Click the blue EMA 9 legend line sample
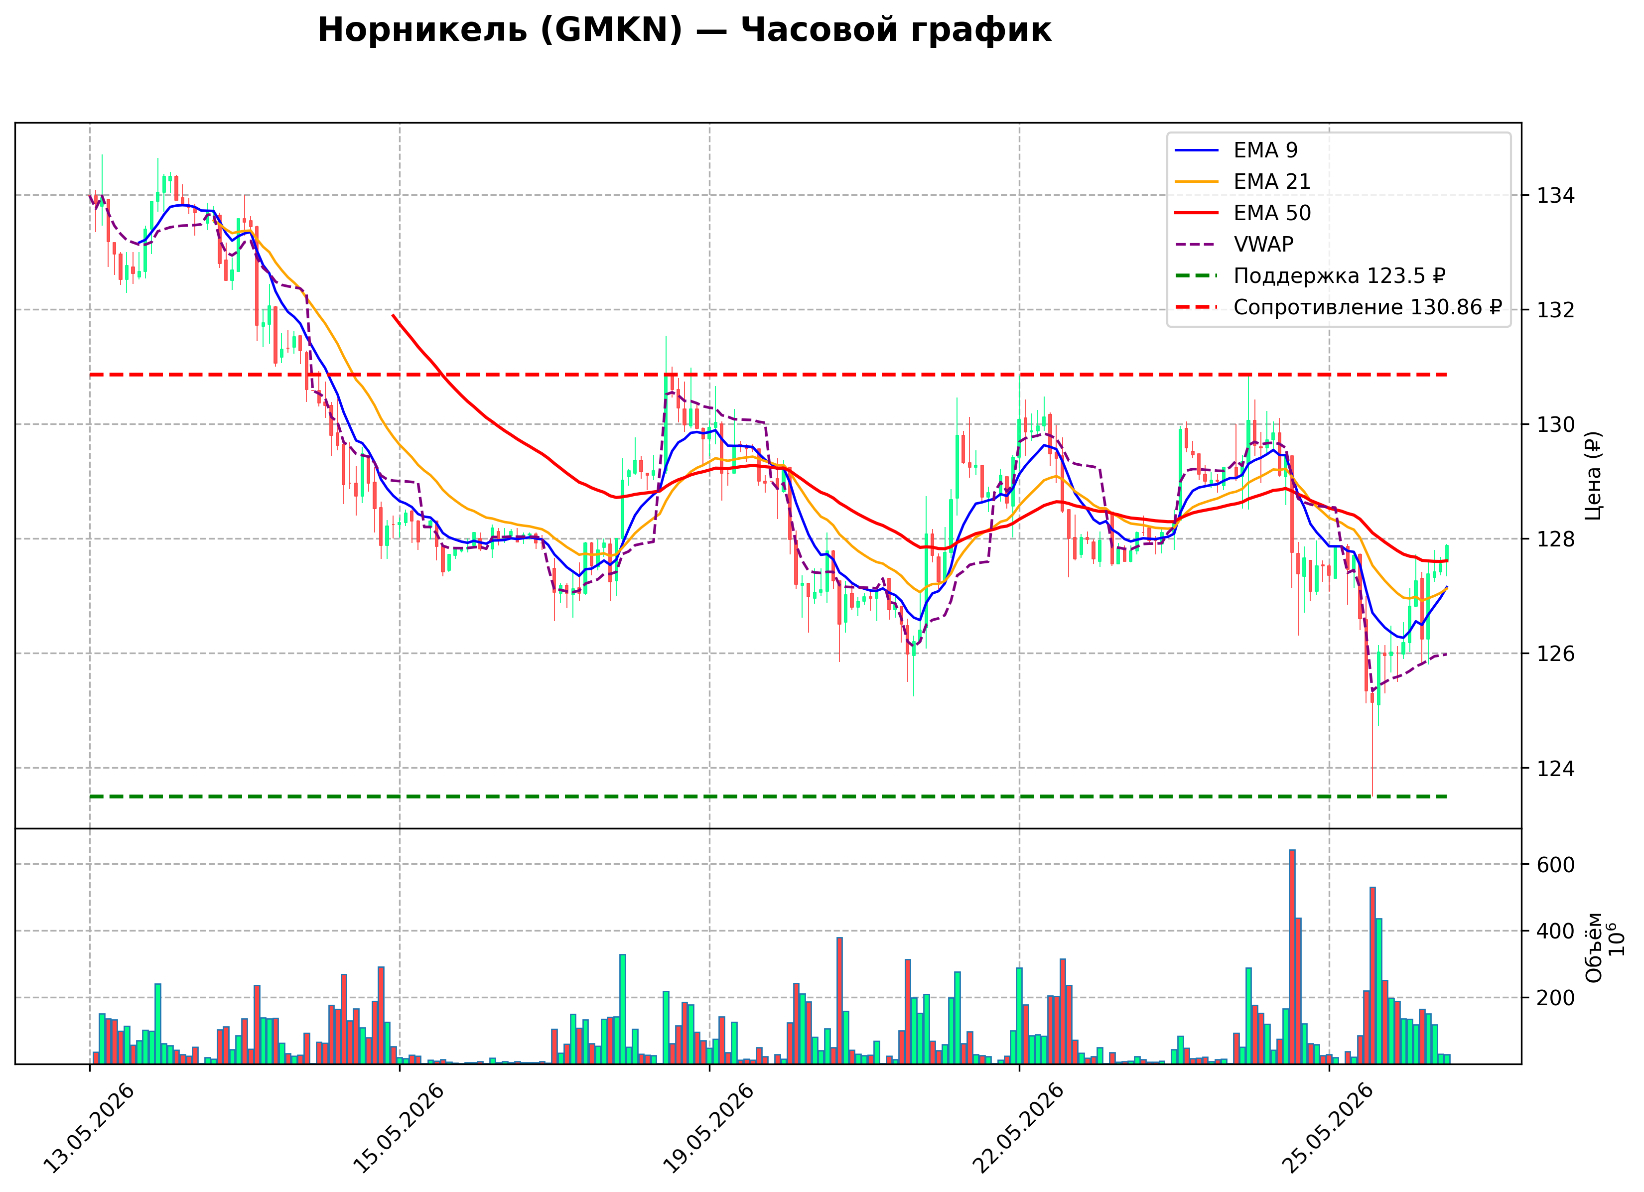The width and height of the screenshot is (1644, 1192). 1197,150
